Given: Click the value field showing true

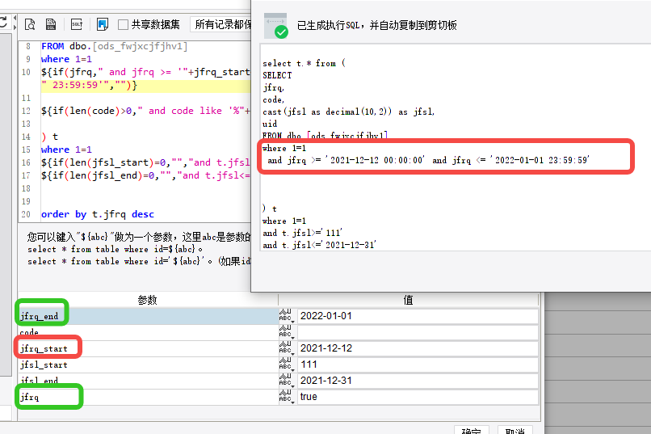Looking at the screenshot, I should [418, 397].
